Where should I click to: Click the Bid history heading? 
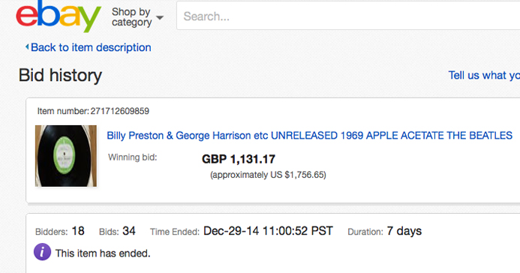point(60,75)
